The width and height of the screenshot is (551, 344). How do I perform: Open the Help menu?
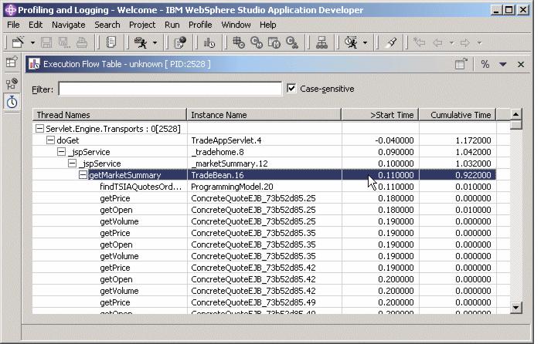[x=267, y=25]
